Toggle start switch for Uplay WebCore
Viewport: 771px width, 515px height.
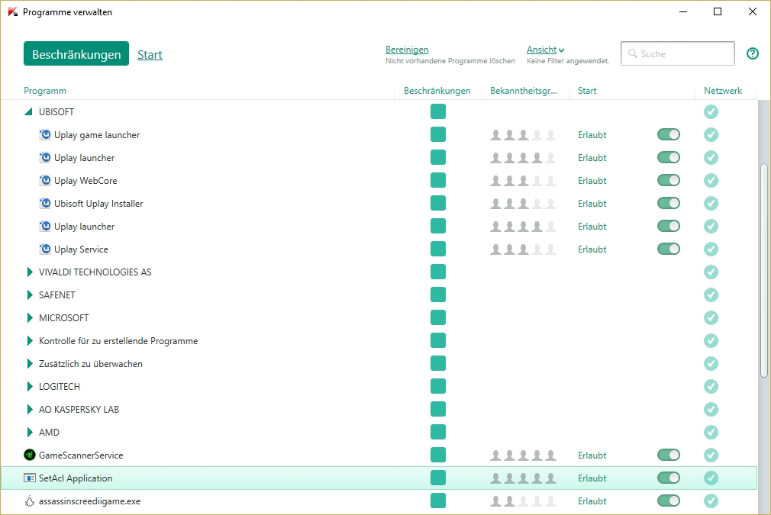click(668, 180)
